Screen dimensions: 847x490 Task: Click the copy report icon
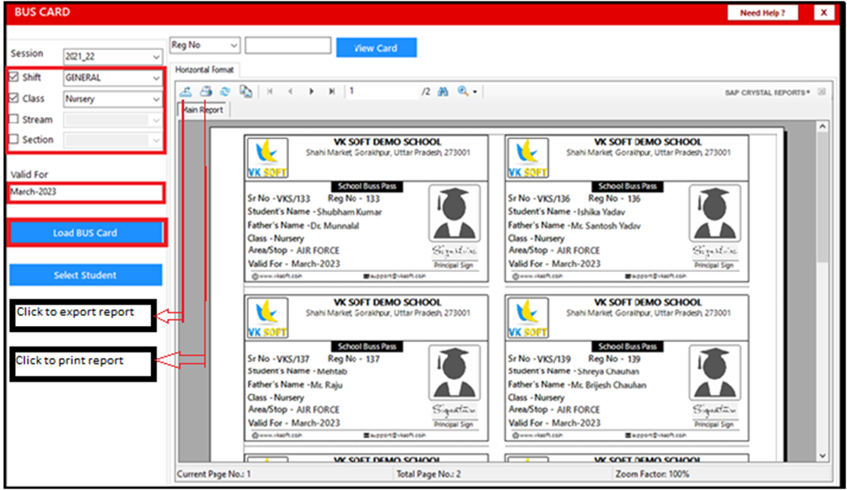(246, 91)
